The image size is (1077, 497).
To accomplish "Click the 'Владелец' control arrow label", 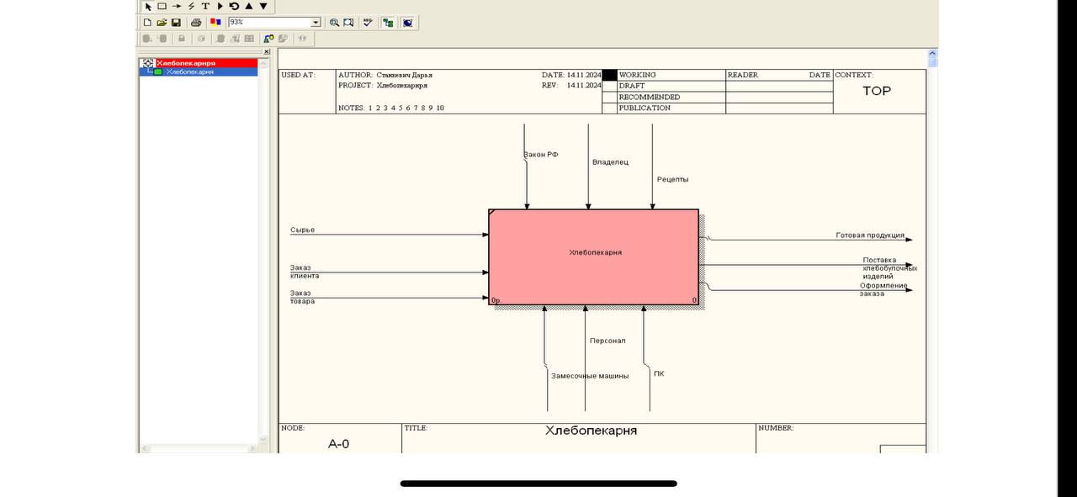I will 610,162.
